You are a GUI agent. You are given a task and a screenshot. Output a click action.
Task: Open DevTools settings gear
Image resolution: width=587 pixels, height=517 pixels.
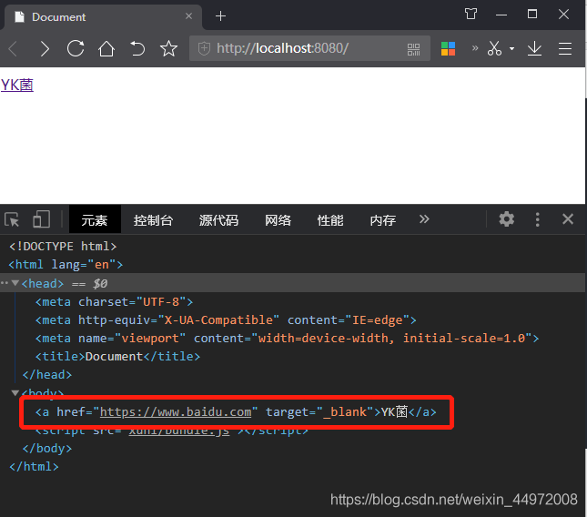click(x=507, y=219)
